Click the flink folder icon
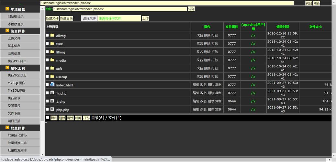The height and width of the screenshot is (162, 336). (52, 43)
